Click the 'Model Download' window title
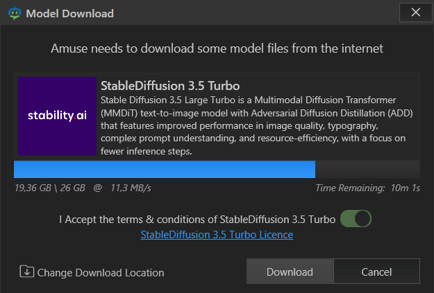Viewport: 434px width, 293px height. pos(69,14)
